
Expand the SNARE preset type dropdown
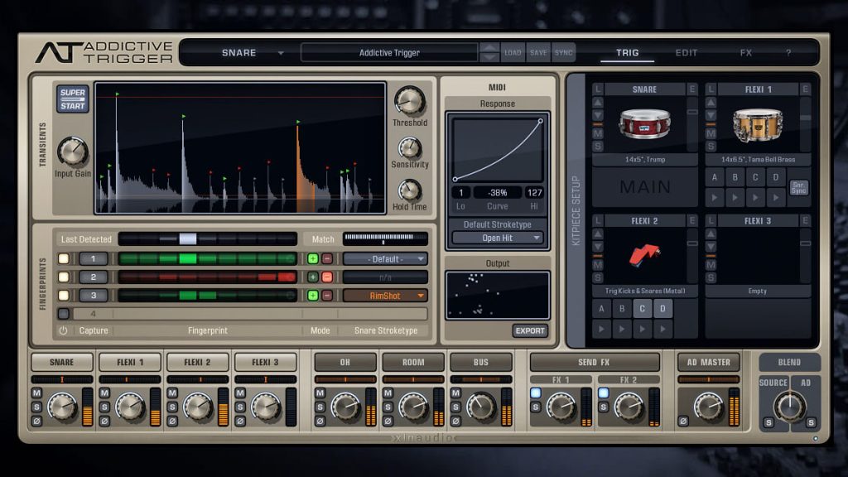(x=280, y=53)
